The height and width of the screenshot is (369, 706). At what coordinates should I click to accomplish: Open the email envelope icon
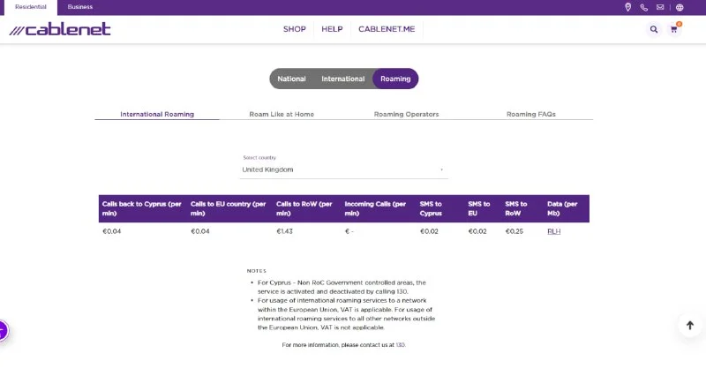[x=660, y=7]
